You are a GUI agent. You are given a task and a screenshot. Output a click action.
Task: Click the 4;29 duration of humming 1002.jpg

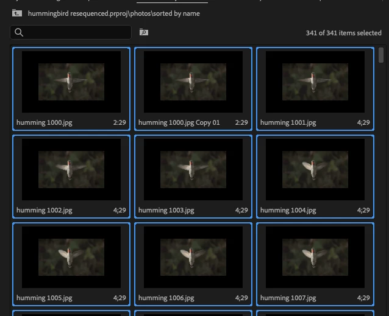pyautogui.click(x=120, y=210)
